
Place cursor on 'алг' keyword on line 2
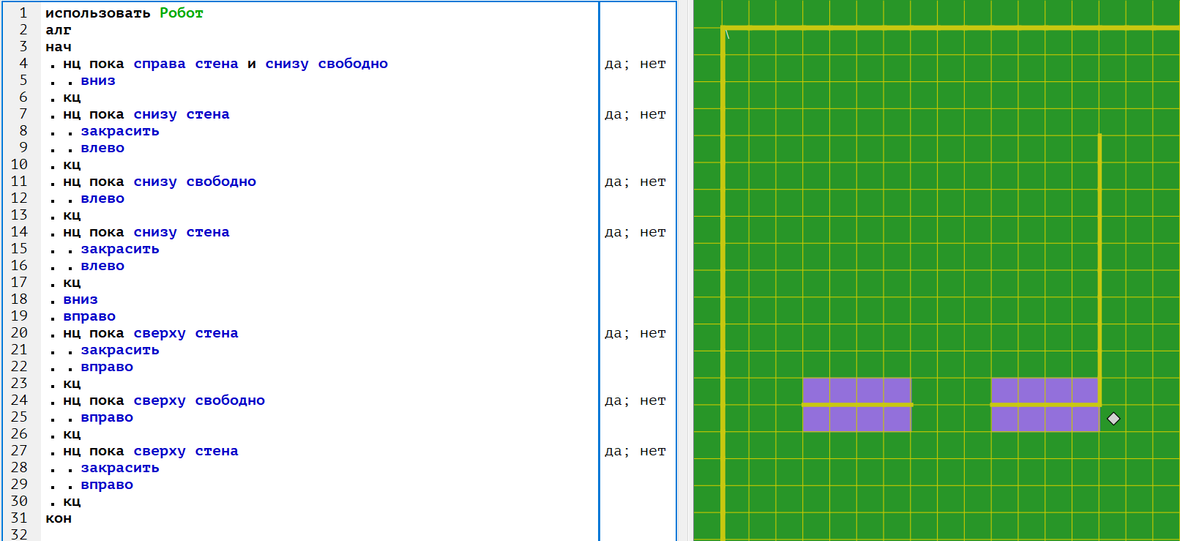59,30
